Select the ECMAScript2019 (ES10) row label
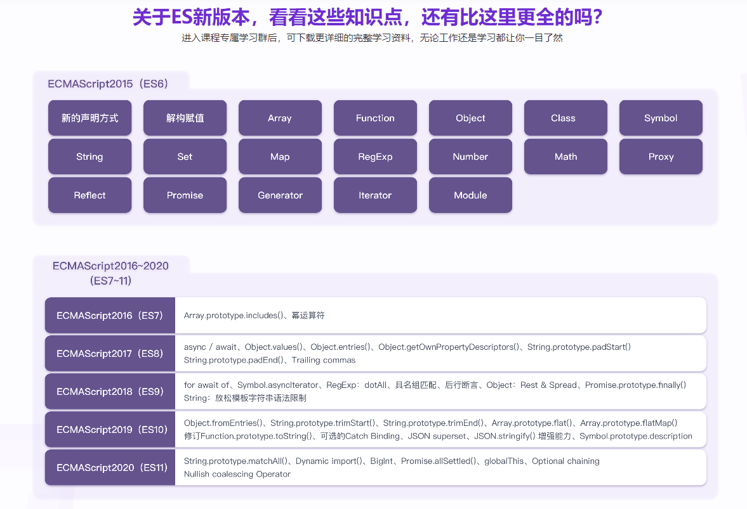This screenshot has width=747, height=509. (110, 429)
